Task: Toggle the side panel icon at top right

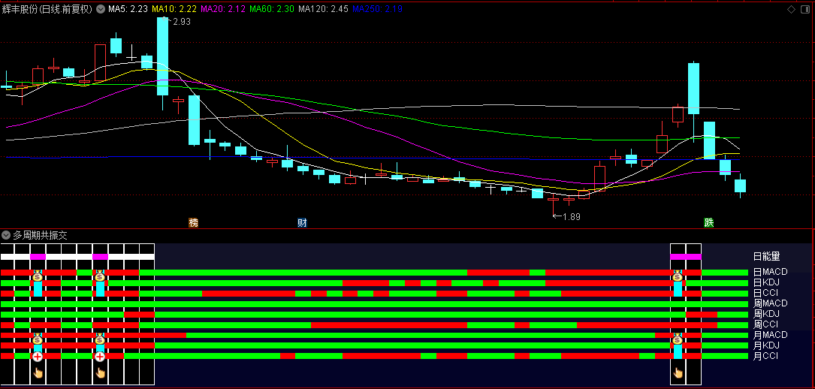Action: coord(806,9)
